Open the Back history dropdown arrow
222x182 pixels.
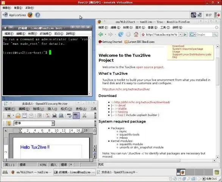point(105,35)
